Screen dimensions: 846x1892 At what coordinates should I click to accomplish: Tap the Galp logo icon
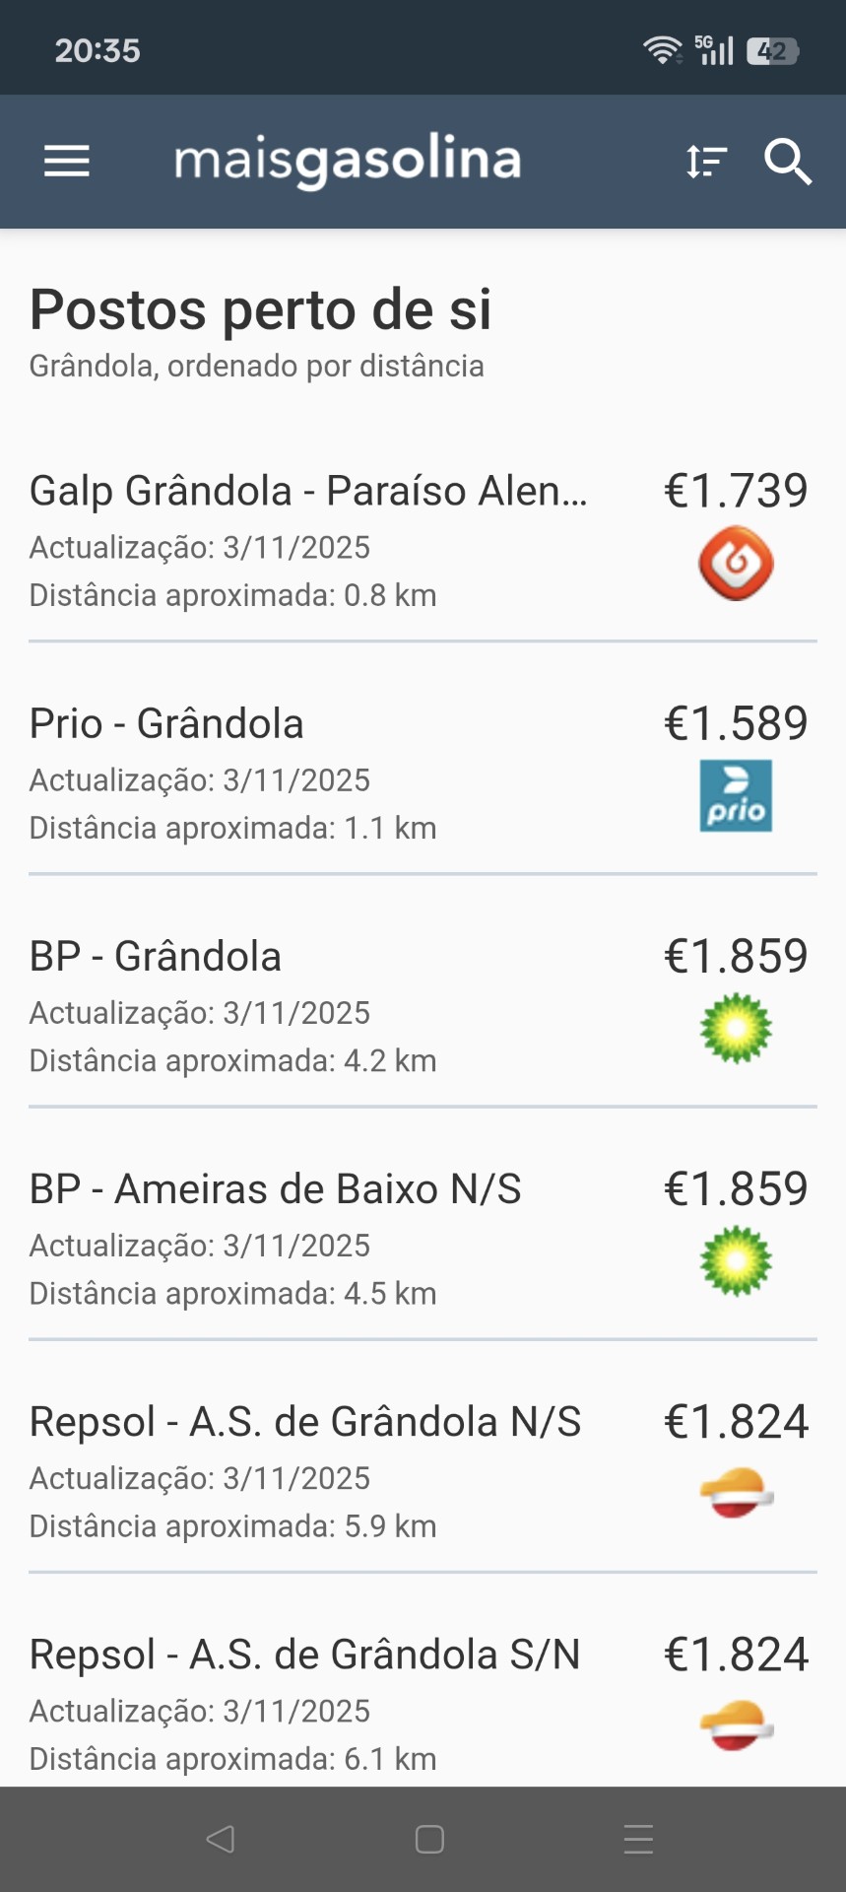pyautogui.click(x=736, y=564)
